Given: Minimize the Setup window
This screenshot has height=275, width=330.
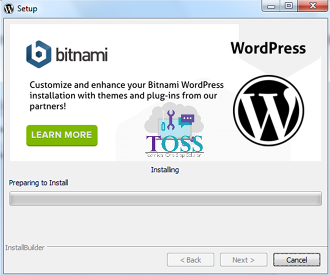Looking at the screenshot, I should pyautogui.click(x=271, y=6).
